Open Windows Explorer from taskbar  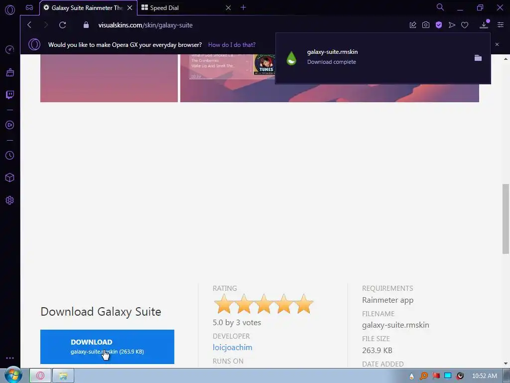[63, 376]
